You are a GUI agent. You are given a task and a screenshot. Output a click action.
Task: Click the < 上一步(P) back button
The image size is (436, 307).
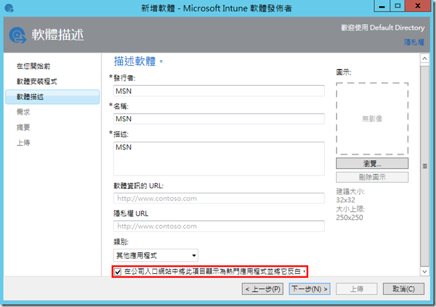(x=263, y=289)
